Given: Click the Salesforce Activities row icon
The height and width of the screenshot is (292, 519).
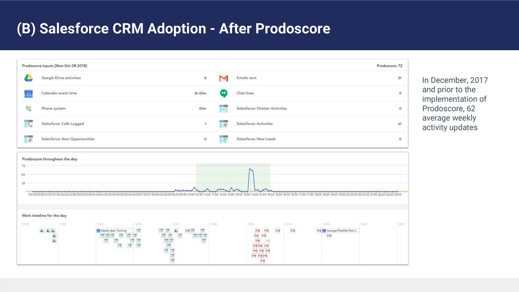Looking at the screenshot, I should click(x=224, y=124).
